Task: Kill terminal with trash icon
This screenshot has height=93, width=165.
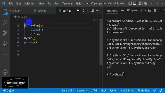Action: pos(155,10)
